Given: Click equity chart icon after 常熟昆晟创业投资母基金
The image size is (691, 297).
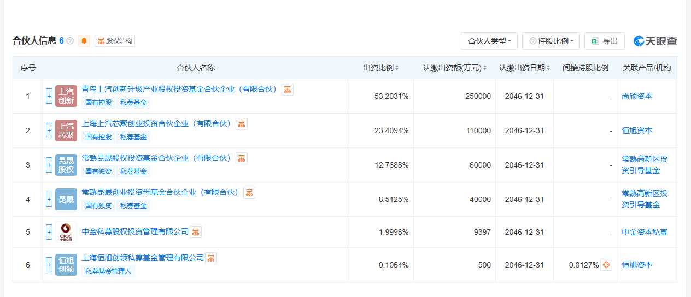Looking at the screenshot, I should pyautogui.click(x=249, y=193).
